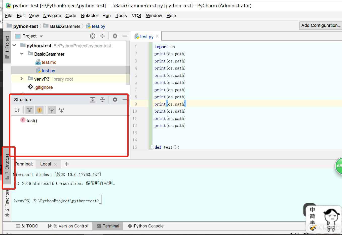This screenshot has width=342, height=235.
Task: Click autoscroll from source icon in Structure
Action: point(62,110)
